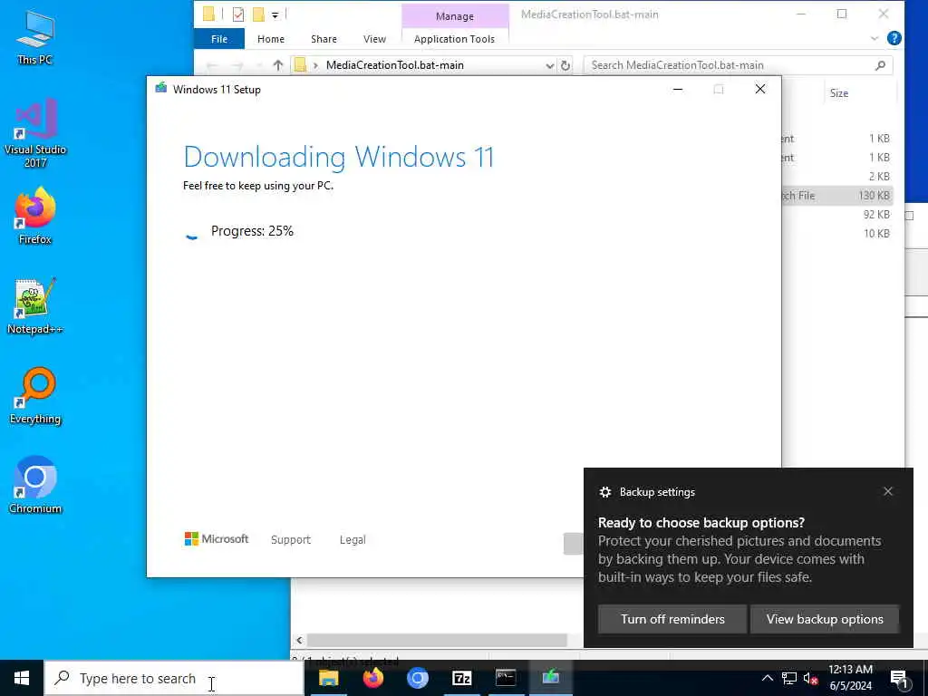The height and width of the screenshot is (696, 928).
Task: Sort files by Size column header
Action: 839,93
